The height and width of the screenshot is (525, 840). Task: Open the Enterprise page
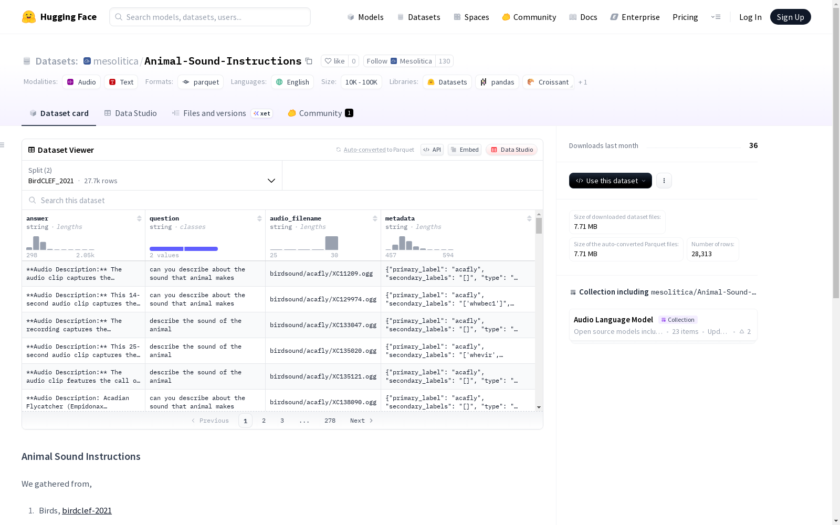click(x=635, y=17)
